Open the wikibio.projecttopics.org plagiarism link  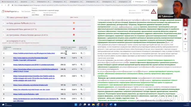(x=34, y=53)
